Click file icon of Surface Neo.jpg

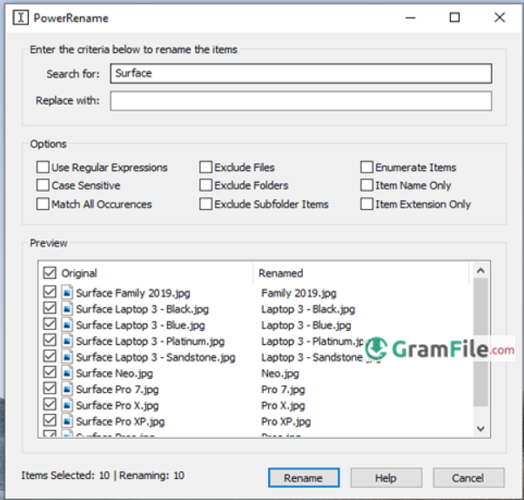[67, 373]
